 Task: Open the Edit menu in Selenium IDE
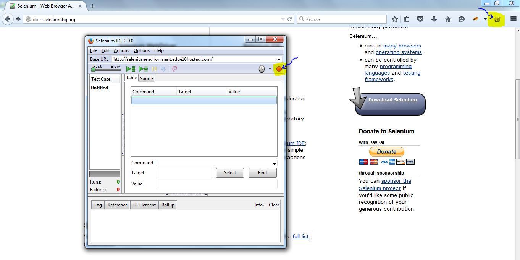tap(105, 50)
